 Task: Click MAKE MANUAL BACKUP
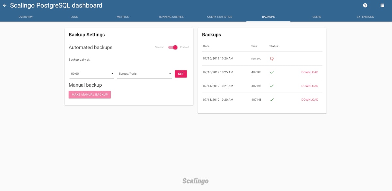pos(90,94)
